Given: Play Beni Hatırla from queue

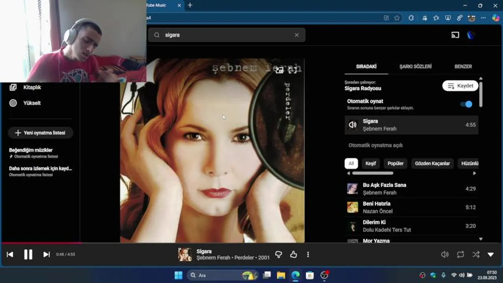Looking at the screenshot, I should tap(411, 207).
